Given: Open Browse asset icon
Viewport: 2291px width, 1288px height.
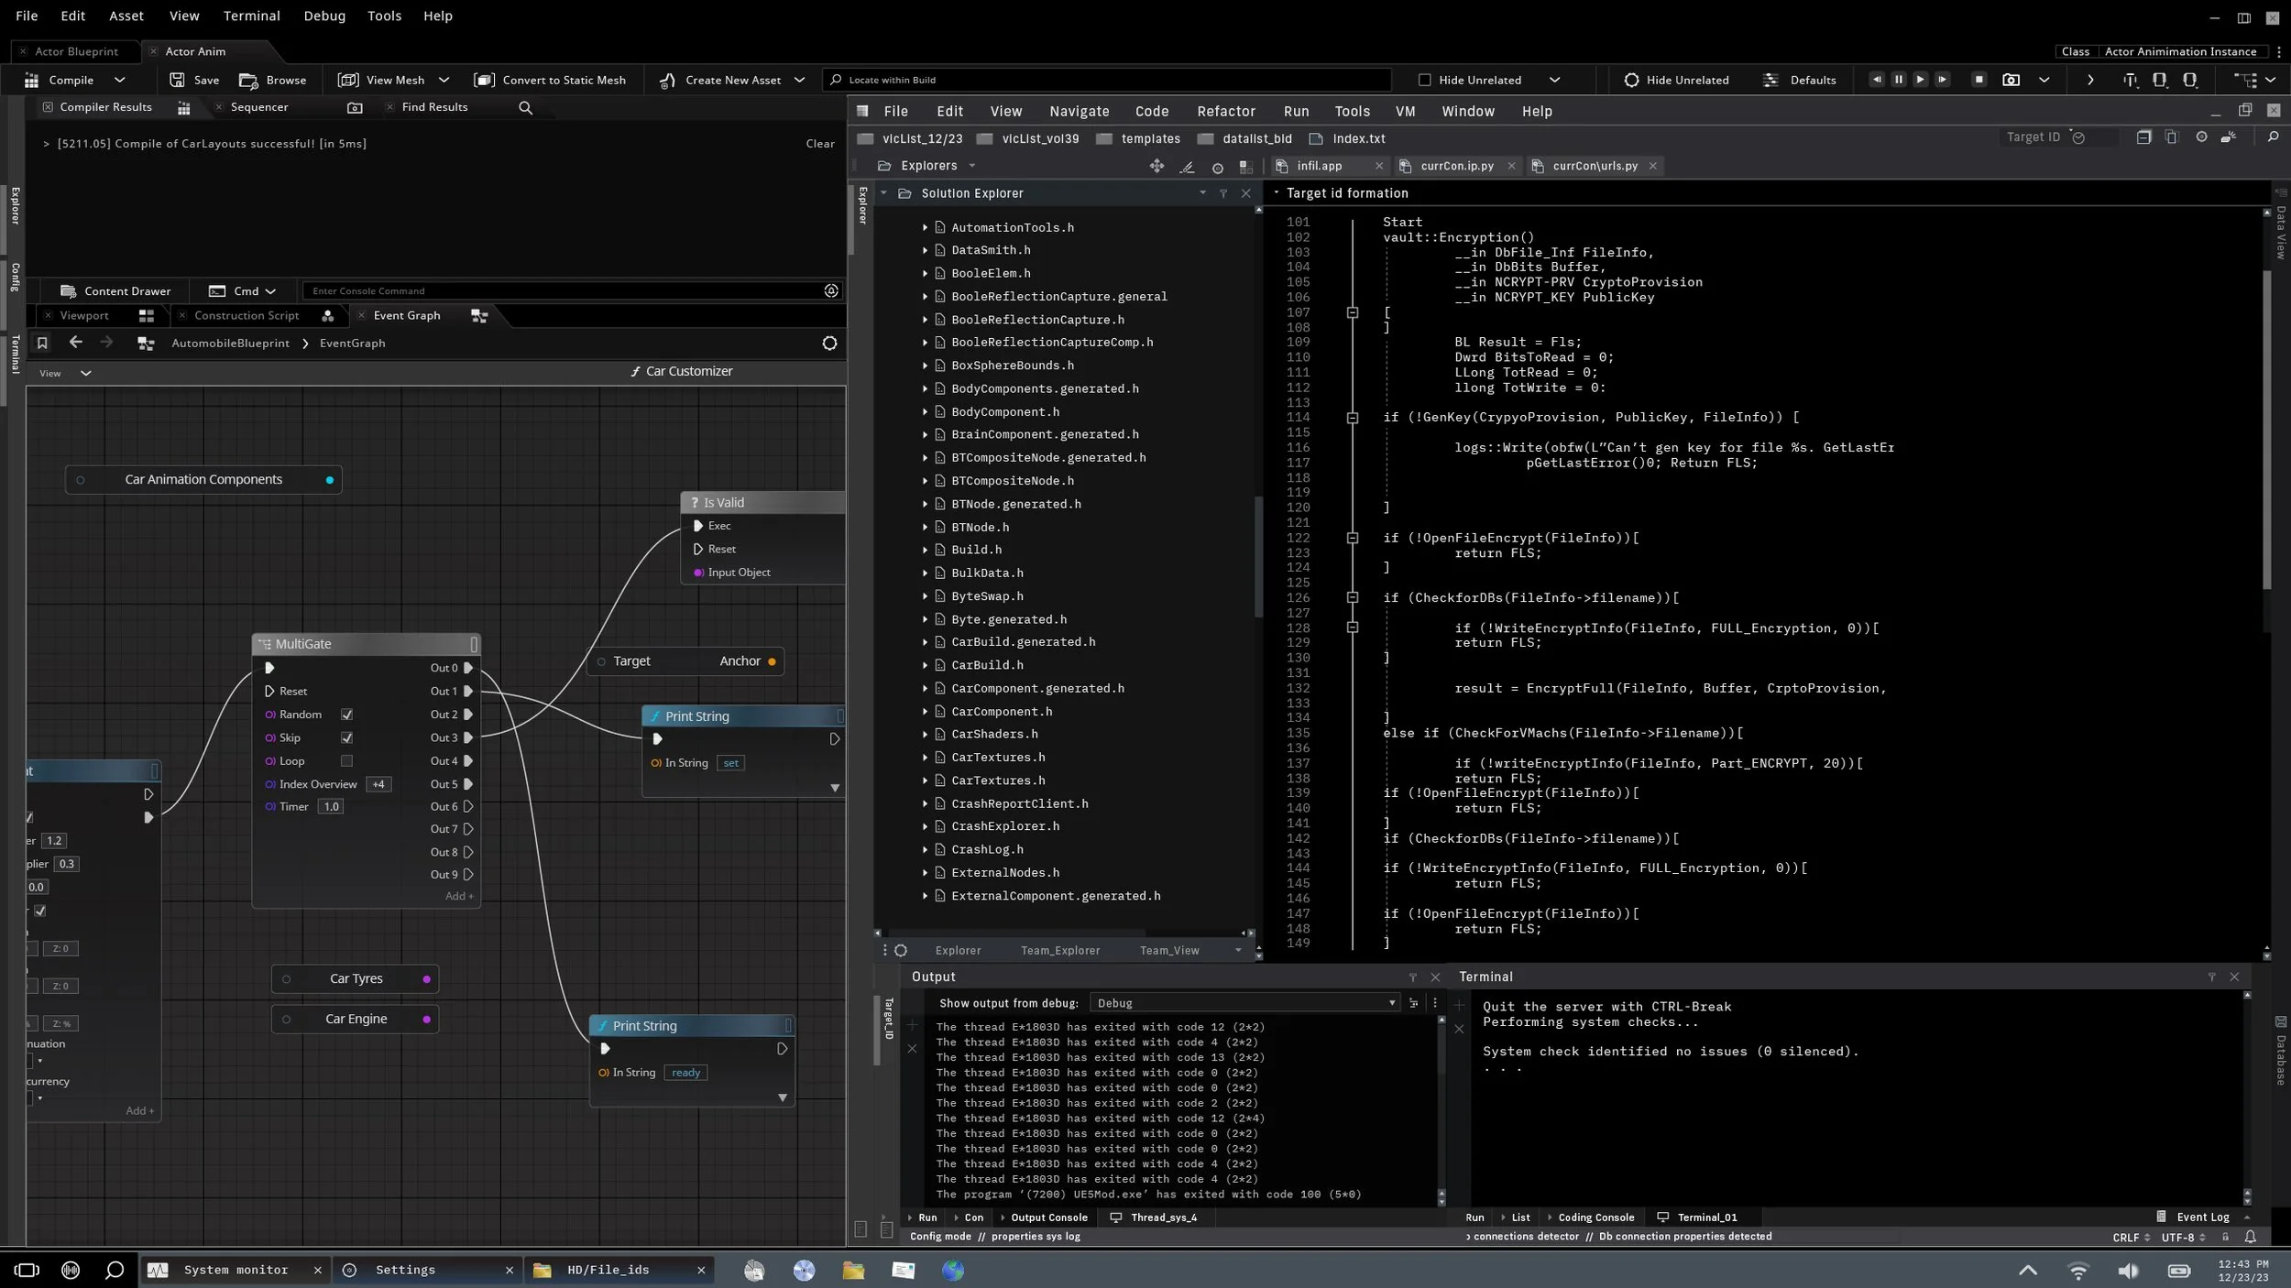Looking at the screenshot, I should [x=248, y=81].
